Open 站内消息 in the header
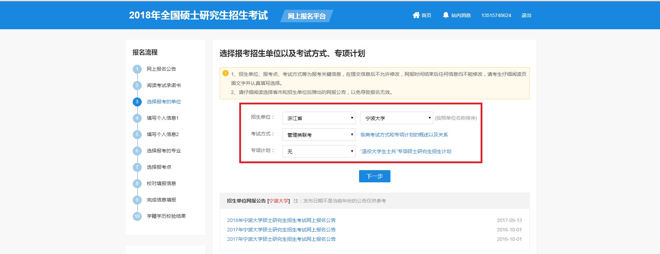 click(461, 15)
